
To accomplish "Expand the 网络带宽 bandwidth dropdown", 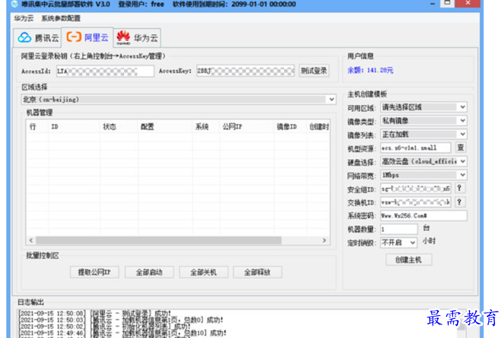I will (x=462, y=175).
